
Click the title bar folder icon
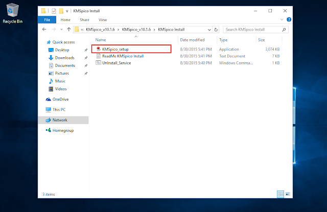pos(43,11)
